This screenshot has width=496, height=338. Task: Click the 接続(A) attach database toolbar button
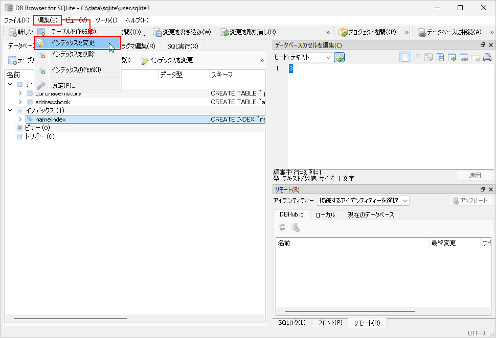pos(449,32)
